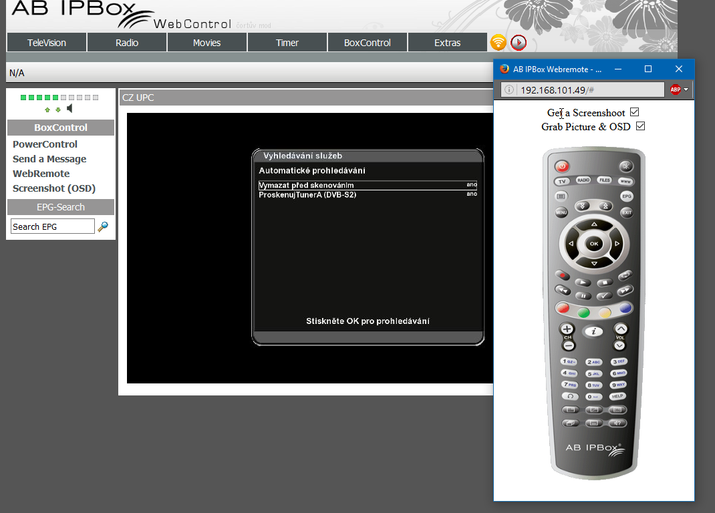The width and height of the screenshot is (715, 513).
Task: Select the FILES button on the remote
Action: [x=605, y=180]
